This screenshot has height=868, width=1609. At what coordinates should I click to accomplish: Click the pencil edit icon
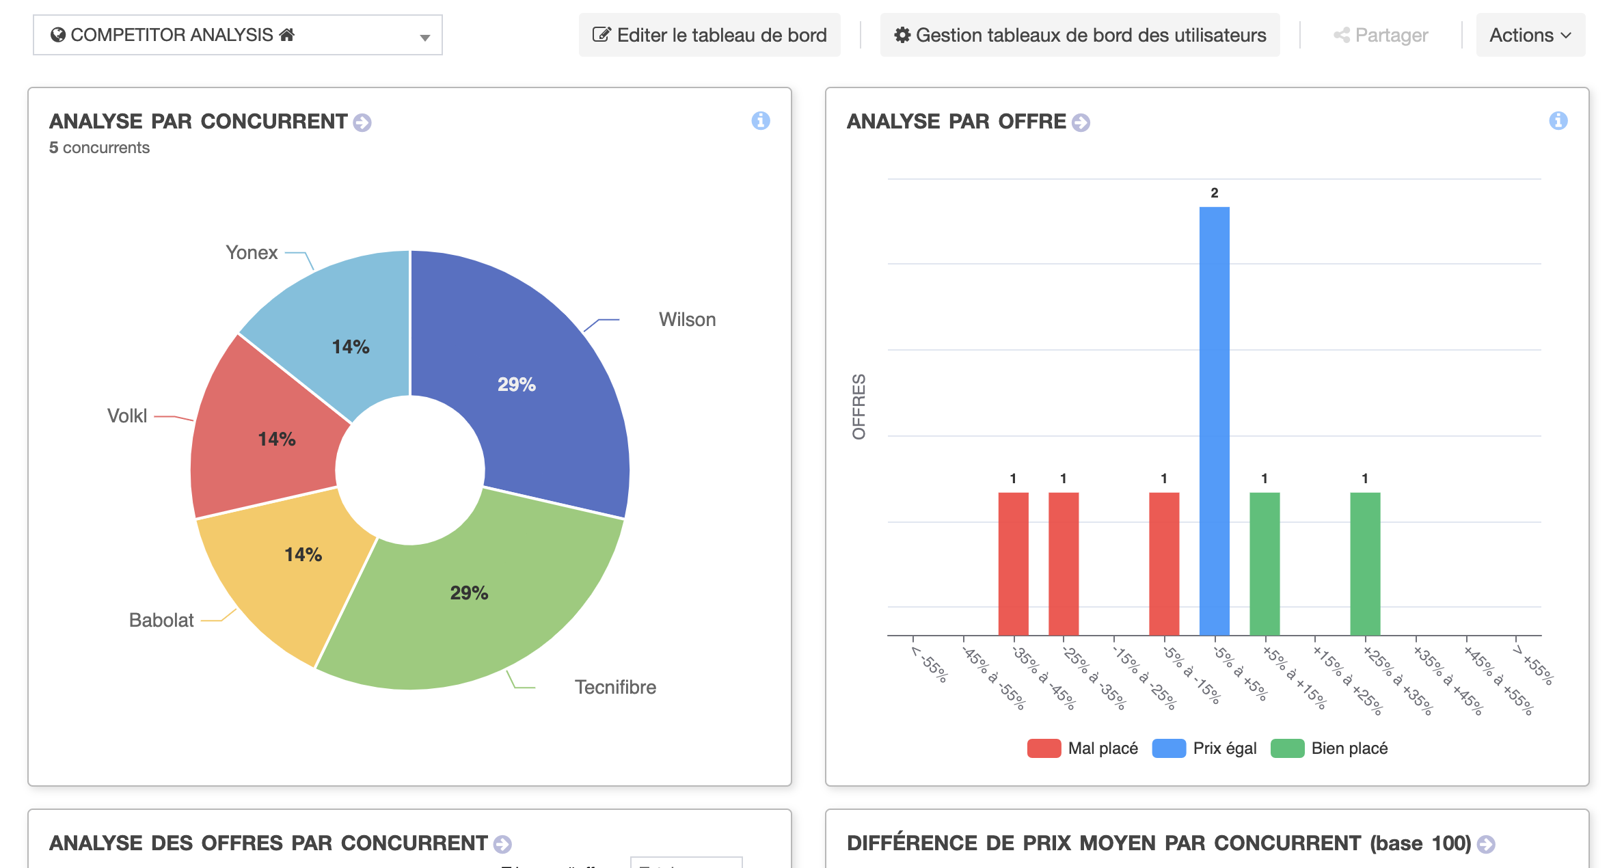click(x=601, y=35)
